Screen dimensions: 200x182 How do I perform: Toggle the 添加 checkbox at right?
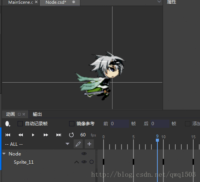point(188,124)
